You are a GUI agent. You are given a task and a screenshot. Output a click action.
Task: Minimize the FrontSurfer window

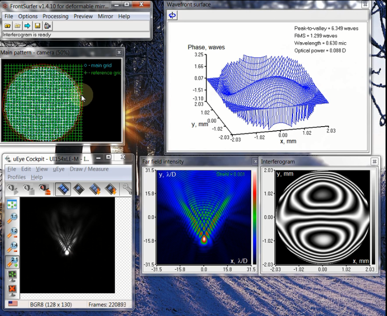pyautogui.click(x=117, y=5)
